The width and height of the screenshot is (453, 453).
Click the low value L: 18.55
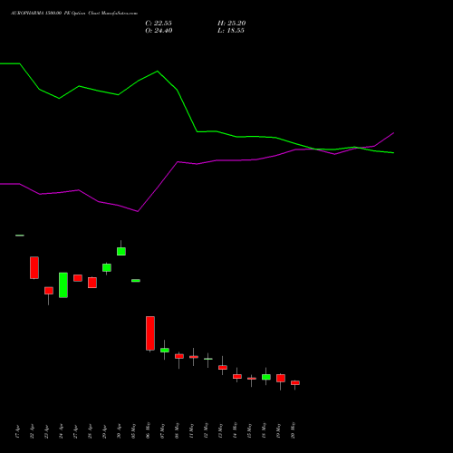[x=231, y=31]
